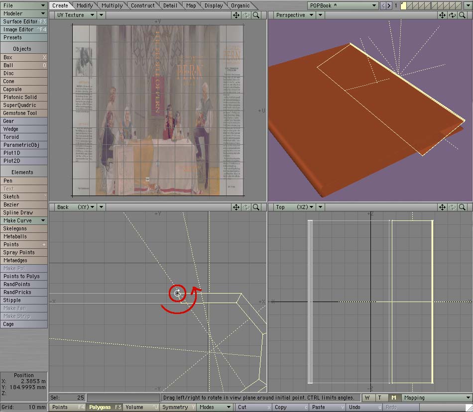473x412 pixels.
Task: Open the POPBook object dropdown
Action: [x=343, y=5]
